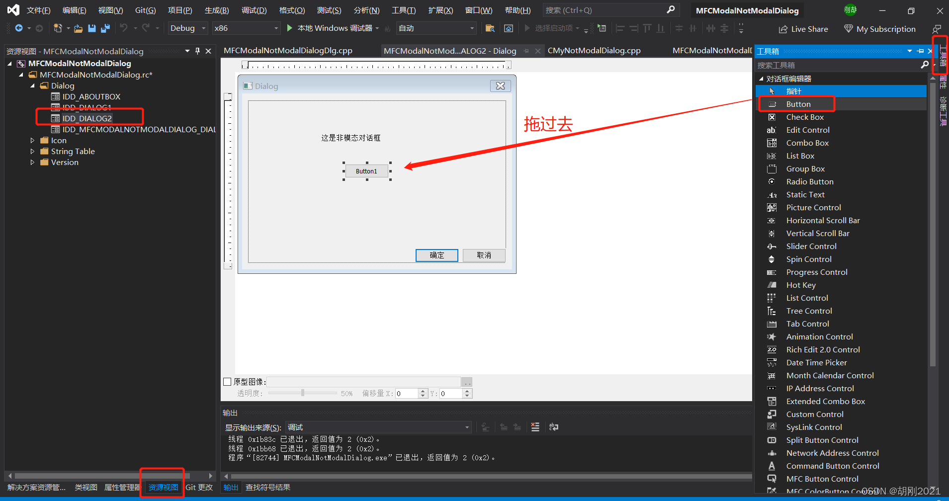Switch to the 查找符号结果 tab

tap(268, 488)
